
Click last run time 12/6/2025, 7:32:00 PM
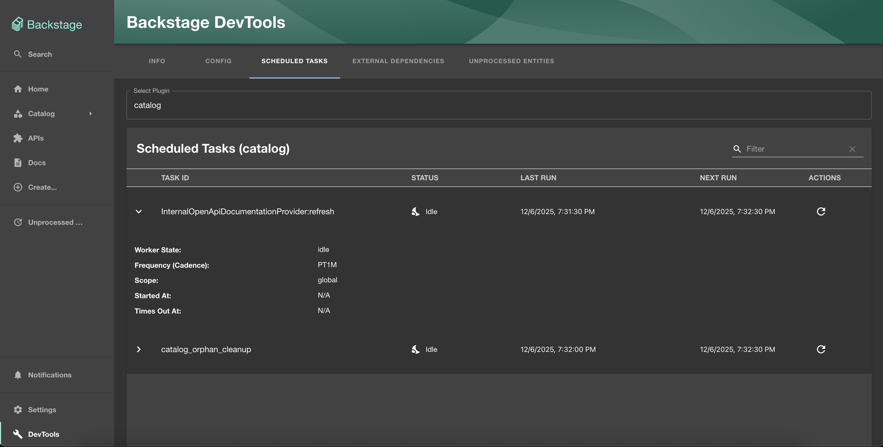558,349
